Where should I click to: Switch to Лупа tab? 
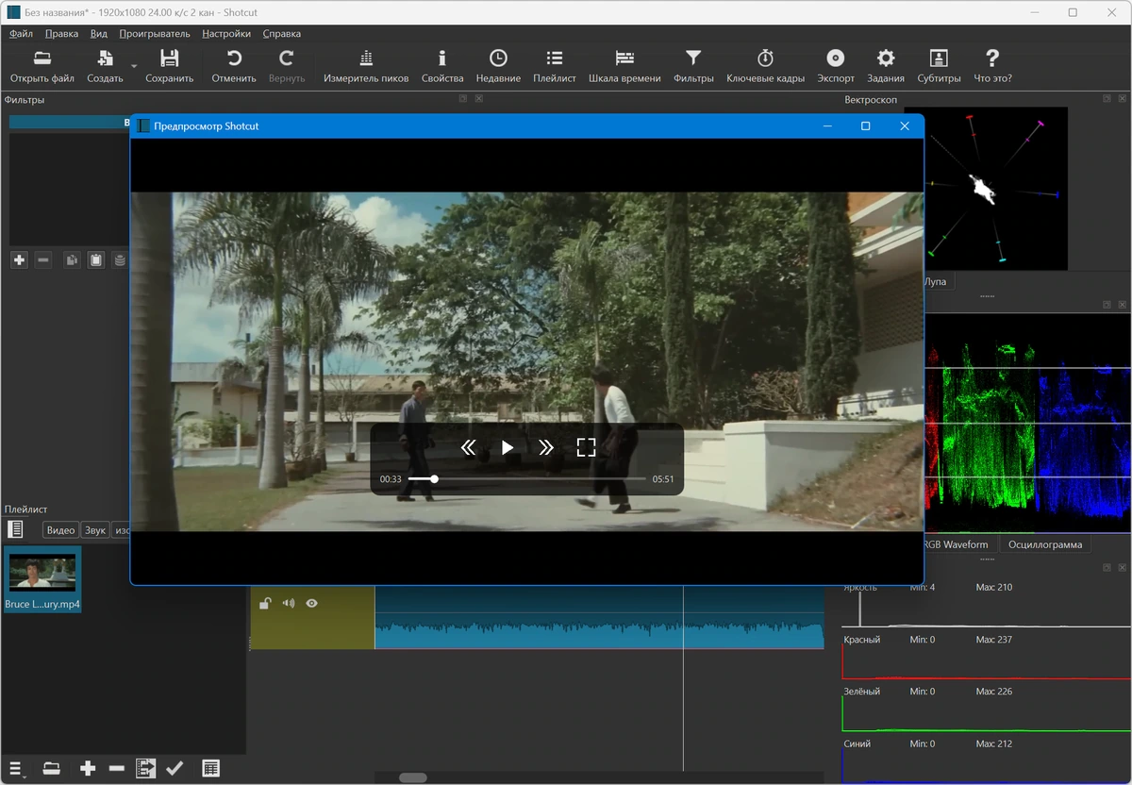pyautogui.click(x=937, y=281)
